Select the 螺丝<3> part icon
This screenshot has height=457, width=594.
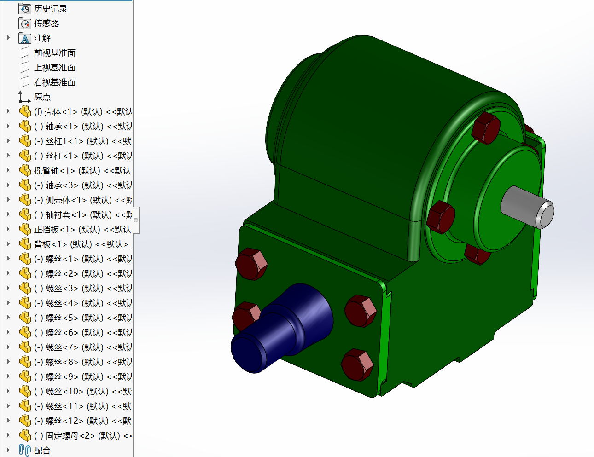pos(25,289)
